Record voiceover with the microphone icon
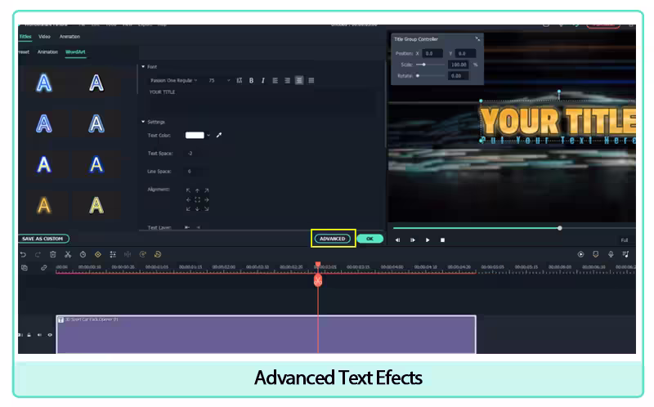The image size is (654, 407). (x=611, y=254)
